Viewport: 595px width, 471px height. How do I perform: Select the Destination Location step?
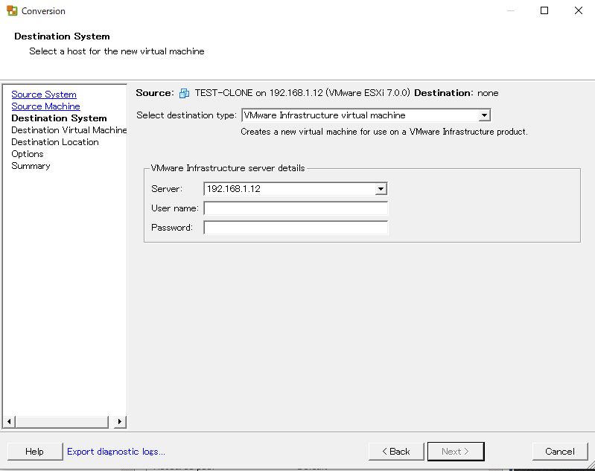(55, 142)
